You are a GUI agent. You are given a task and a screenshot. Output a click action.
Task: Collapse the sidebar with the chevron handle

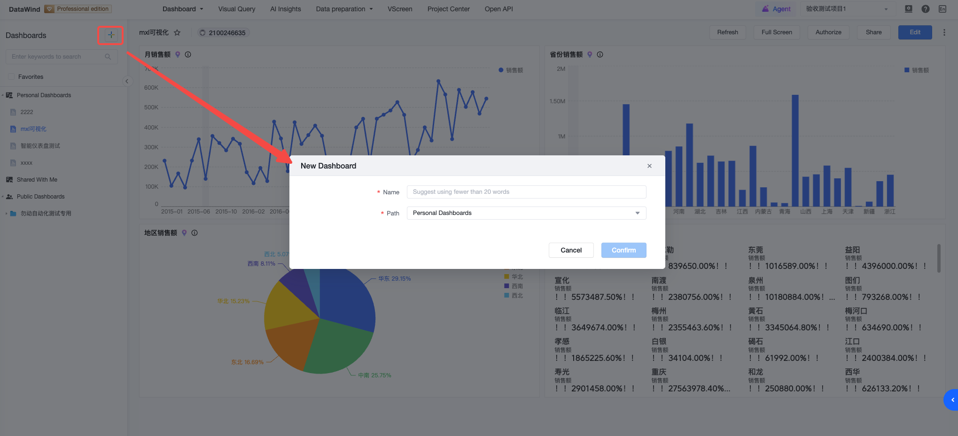(127, 81)
